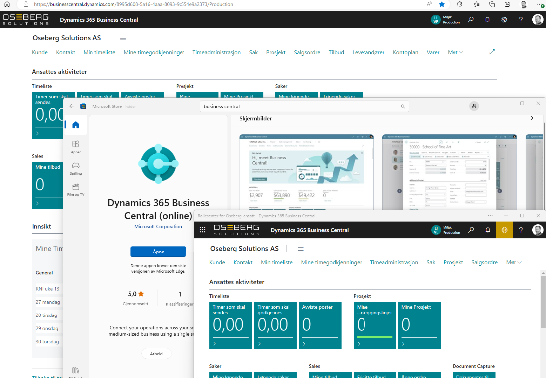Viewport: 546px width, 378px height.
Task: Expand the Skjermbilder section chevron
Action: click(532, 118)
